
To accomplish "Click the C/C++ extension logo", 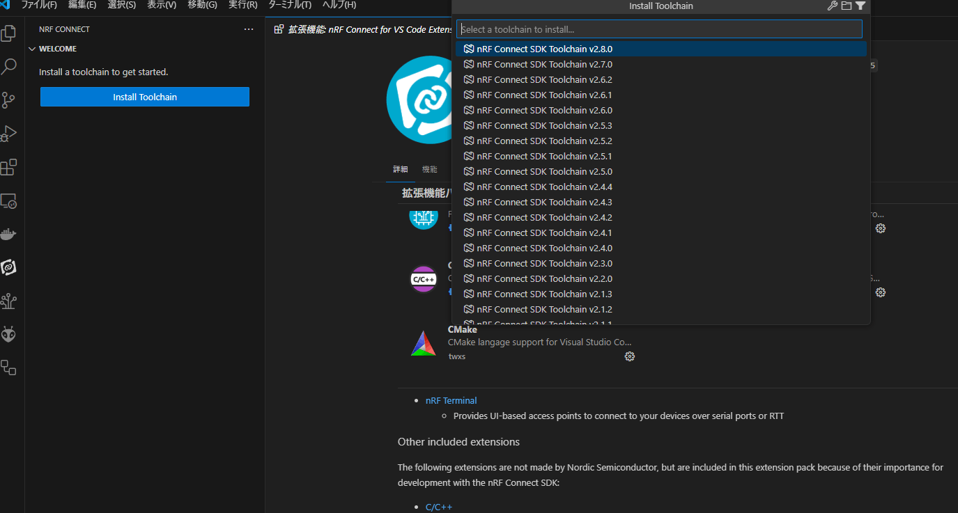I will pyautogui.click(x=424, y=279).
